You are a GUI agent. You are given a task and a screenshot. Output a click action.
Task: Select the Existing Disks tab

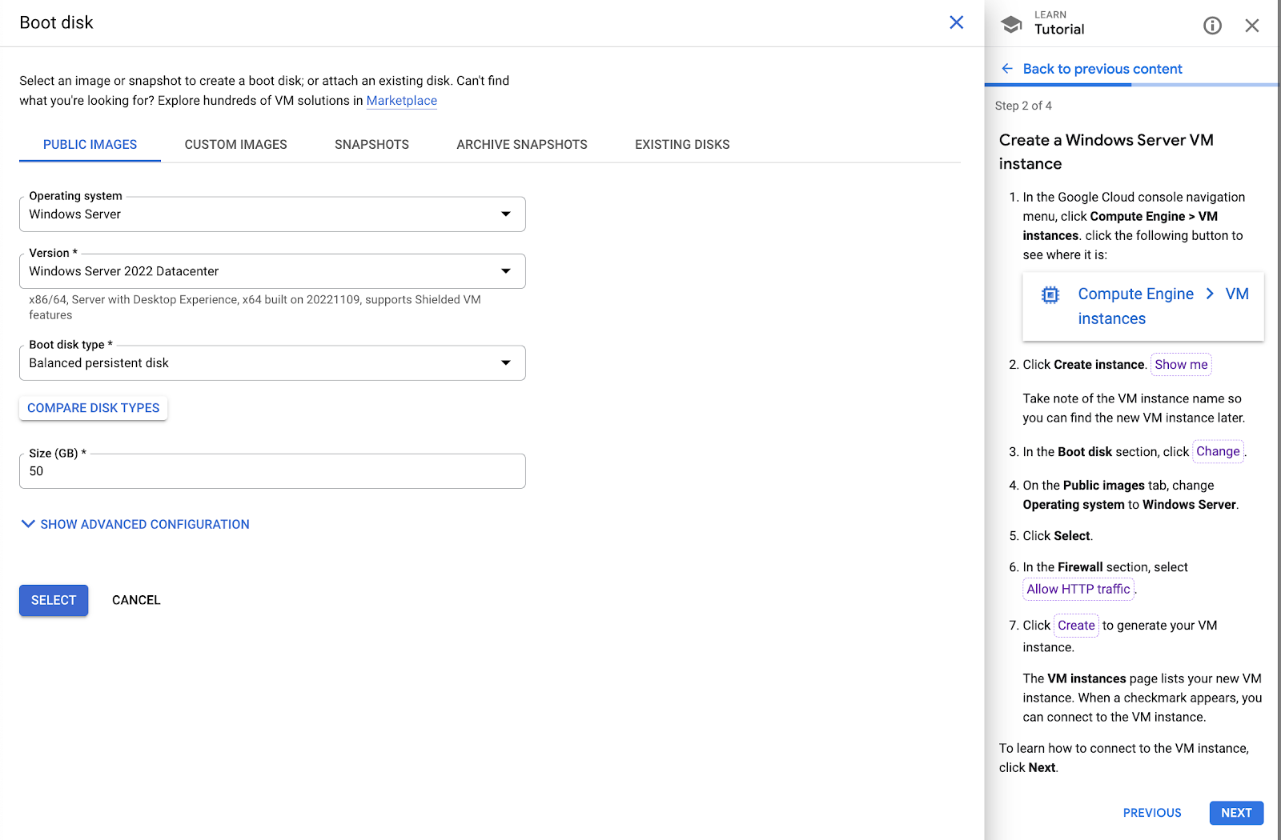click(x=682, y=145)
